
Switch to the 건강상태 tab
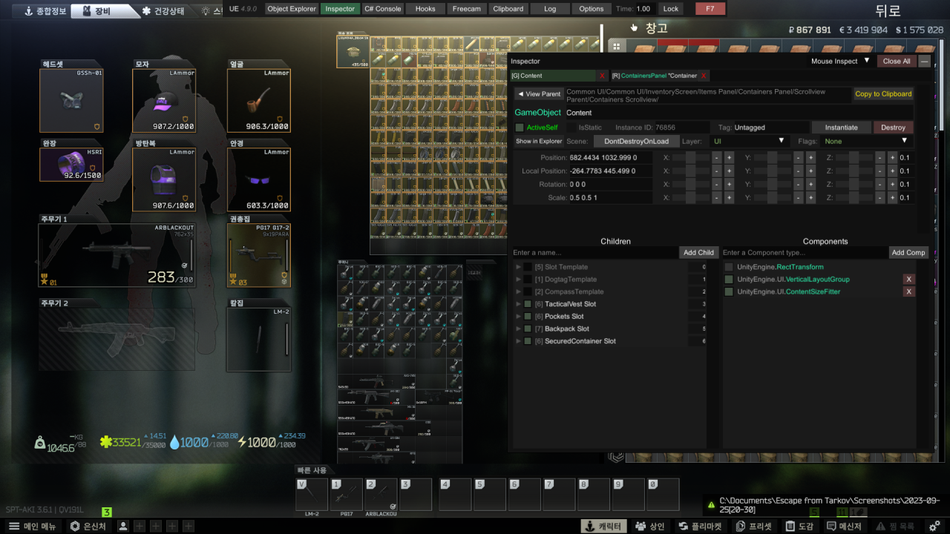click(x=163, y=11)
